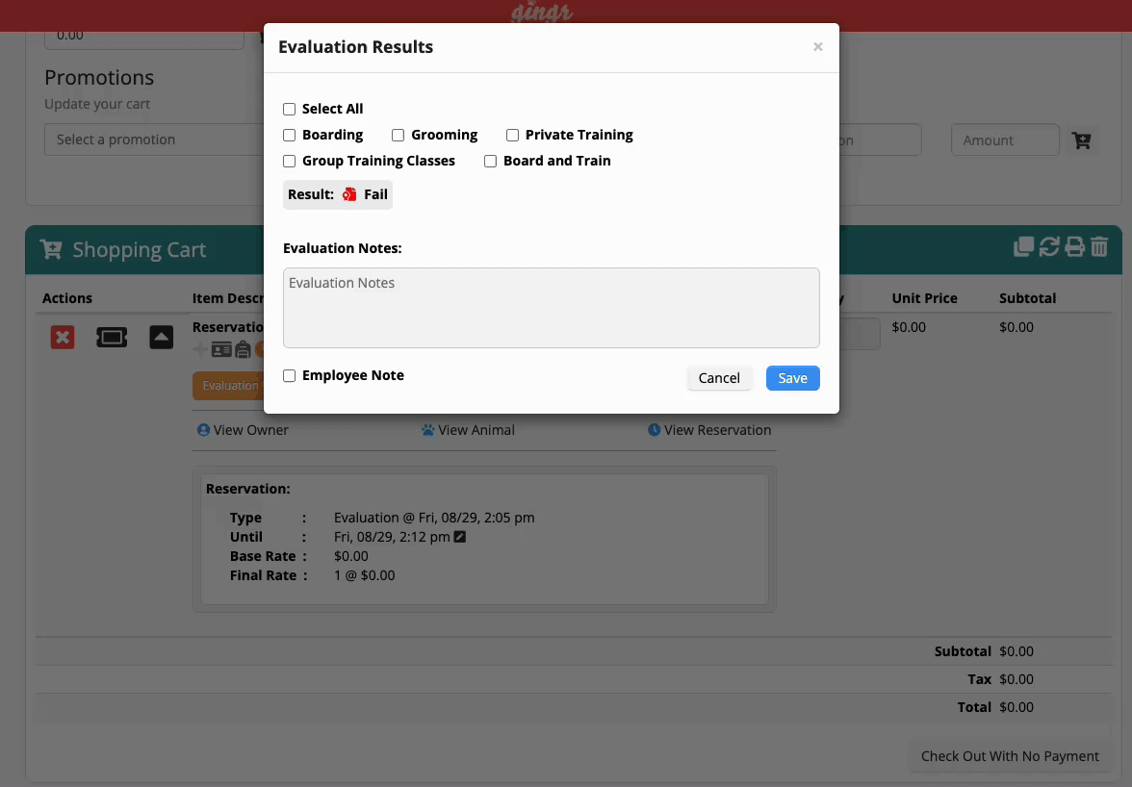Click into the Evaluation Notes text area

coord(551,308)
